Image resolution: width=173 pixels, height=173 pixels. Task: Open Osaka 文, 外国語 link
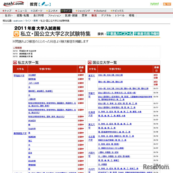[102, 164]
